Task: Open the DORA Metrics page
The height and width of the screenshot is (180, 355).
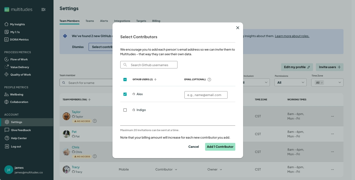Action: click(x=19, y=40)
